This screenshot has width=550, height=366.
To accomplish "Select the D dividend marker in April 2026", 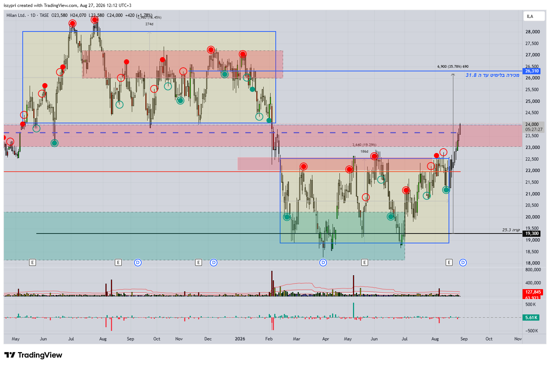I will click(323, 262).
